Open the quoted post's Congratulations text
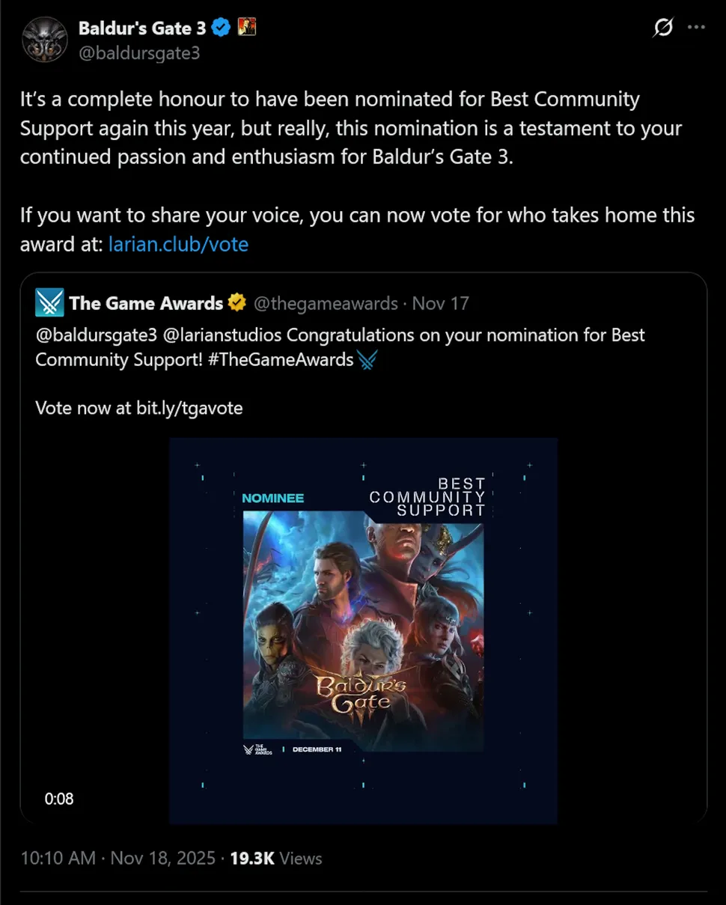 (340, 347)
